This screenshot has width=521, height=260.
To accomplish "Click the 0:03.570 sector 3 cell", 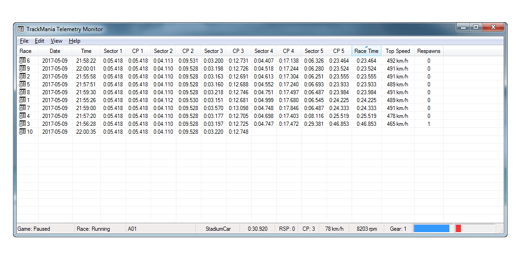I will point(214,108).
